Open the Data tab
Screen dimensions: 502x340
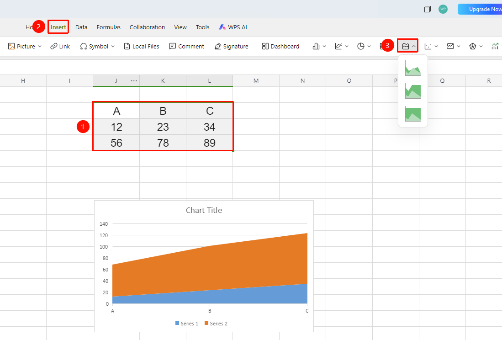coord(81,27)
